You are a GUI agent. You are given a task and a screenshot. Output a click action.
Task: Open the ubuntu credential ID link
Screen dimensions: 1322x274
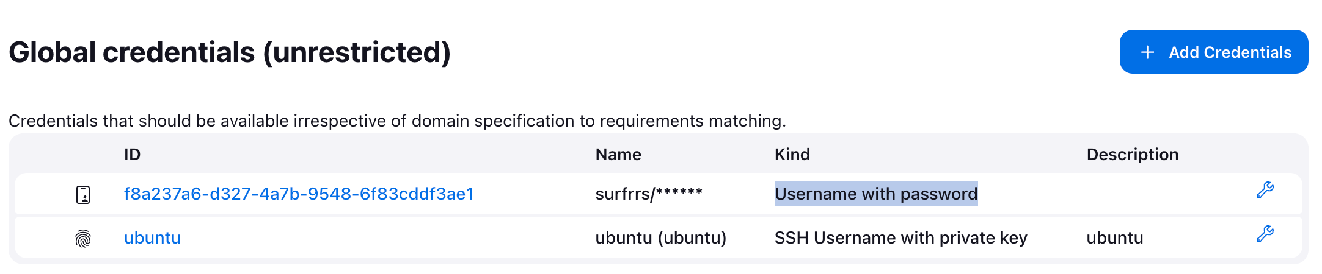pyautogui.click(x=152, y=238)
